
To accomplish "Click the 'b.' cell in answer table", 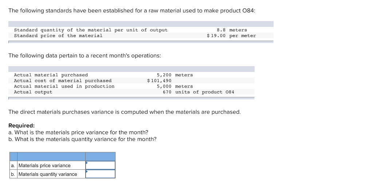I will click(13, 174).
